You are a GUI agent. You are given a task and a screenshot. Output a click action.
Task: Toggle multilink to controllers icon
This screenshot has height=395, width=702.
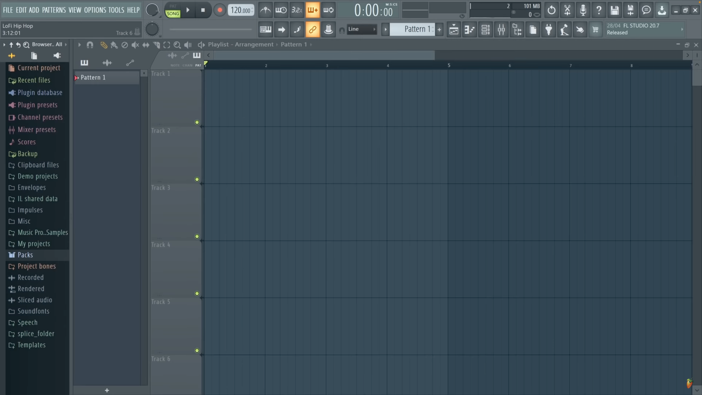312,29
